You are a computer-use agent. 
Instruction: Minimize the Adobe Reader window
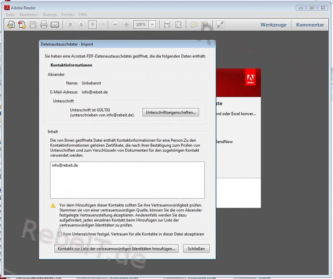tap(301, 8)
